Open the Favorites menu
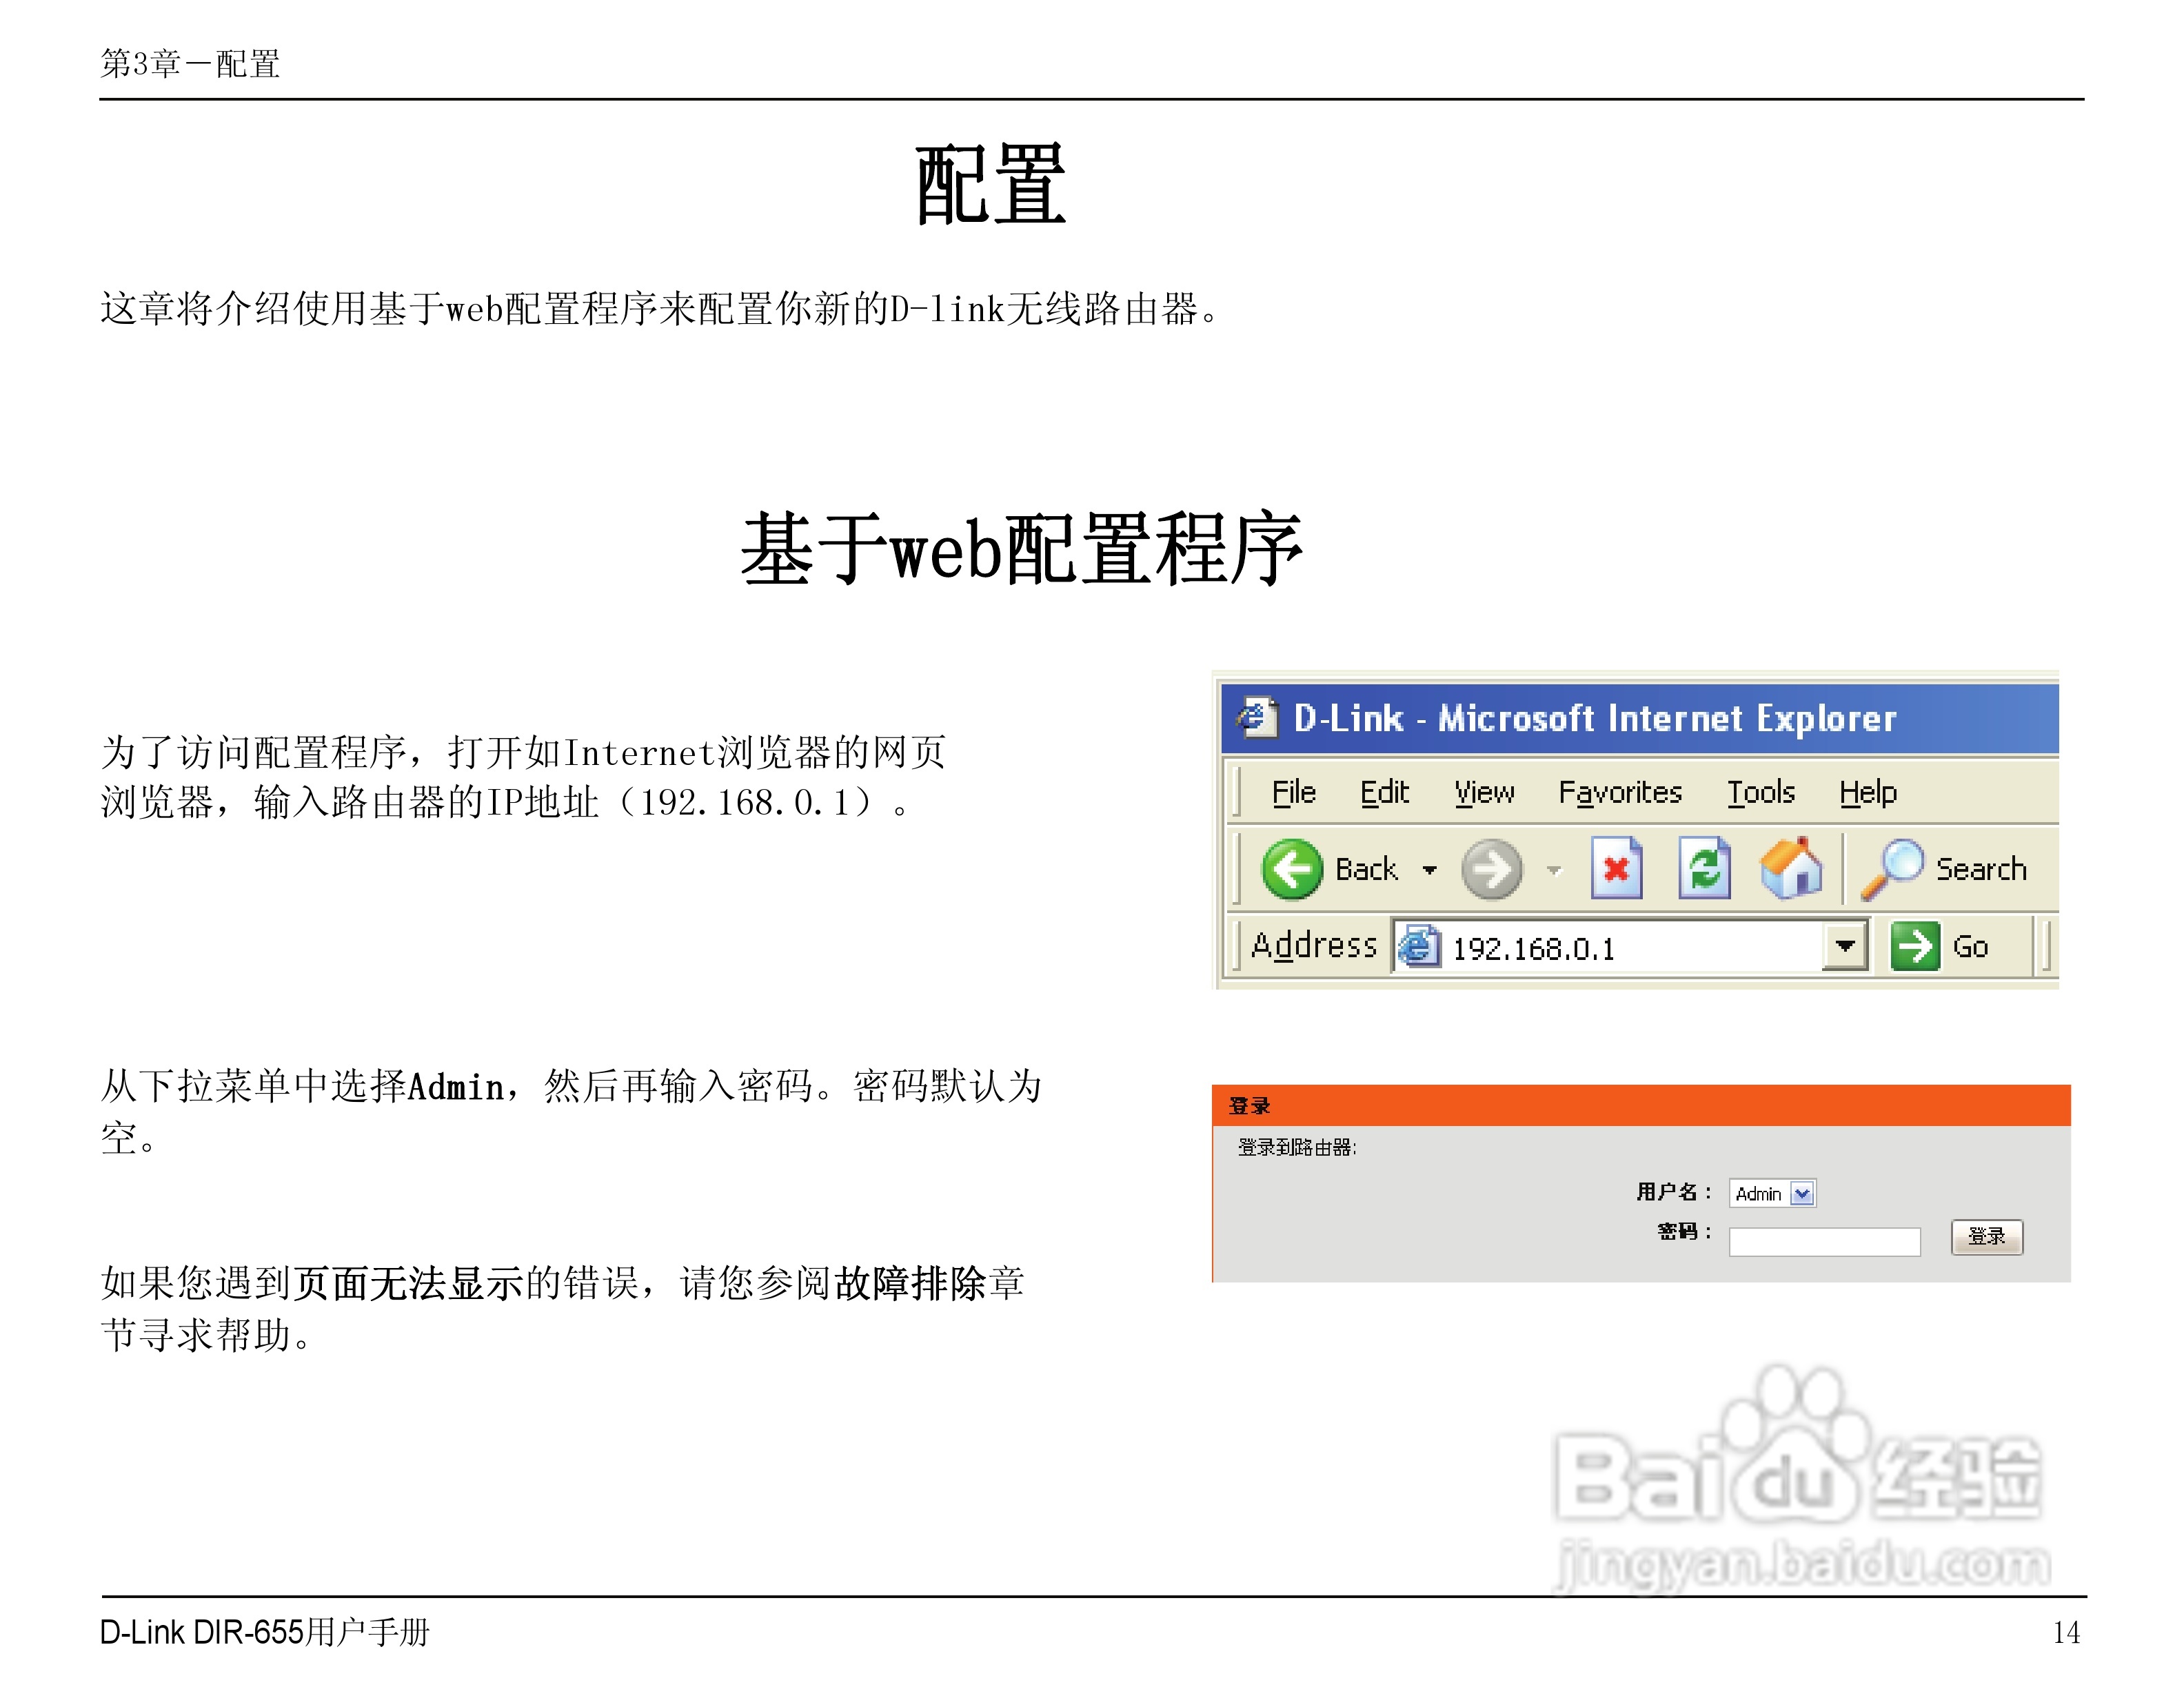The width and height of the screenshot is (2184, 1687). pyautogui.click(x=1620, y=793)
